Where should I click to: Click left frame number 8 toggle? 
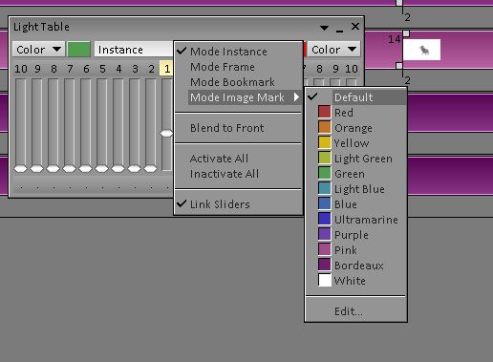click(54, 69)
